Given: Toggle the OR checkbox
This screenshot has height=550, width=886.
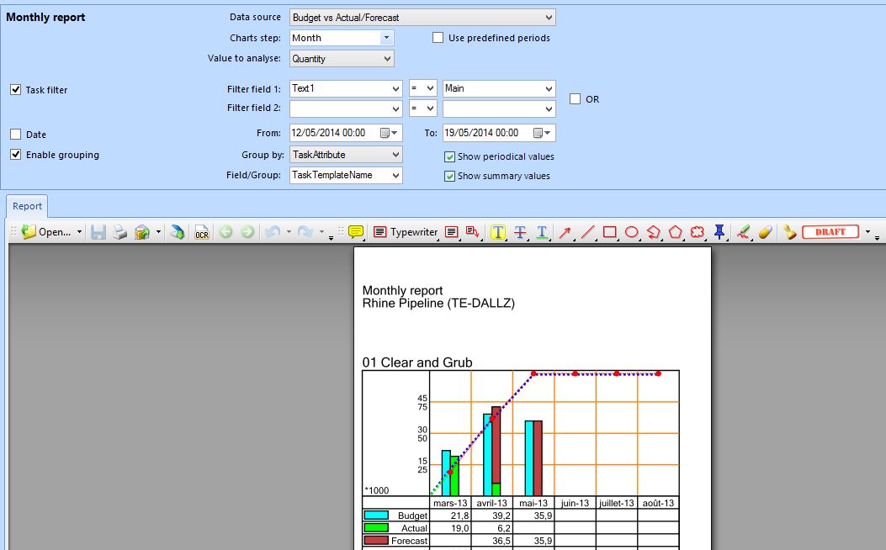Looking at the screenshot, I should click(x=576, y=99).
